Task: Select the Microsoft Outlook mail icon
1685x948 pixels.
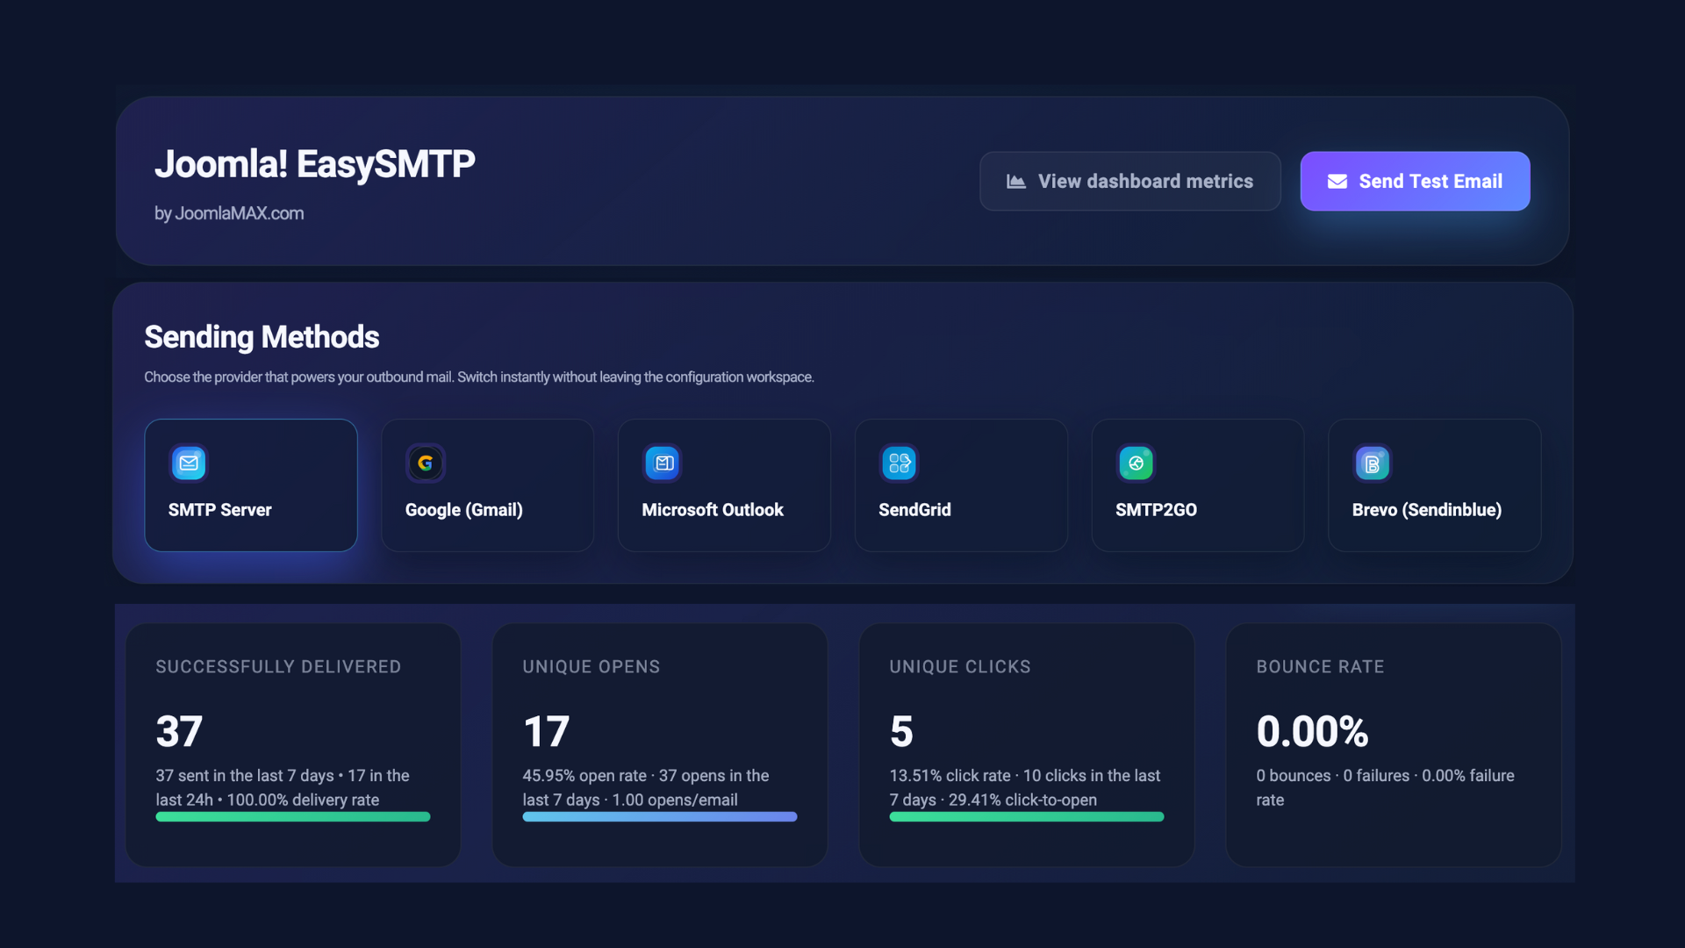Action: pyautogui.click(x=663, y=463)
